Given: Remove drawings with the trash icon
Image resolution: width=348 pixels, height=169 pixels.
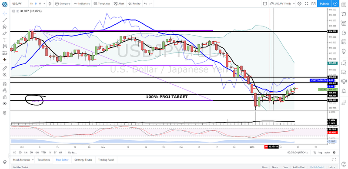Looking at the screenshot, I should click(x=5, y=113).
